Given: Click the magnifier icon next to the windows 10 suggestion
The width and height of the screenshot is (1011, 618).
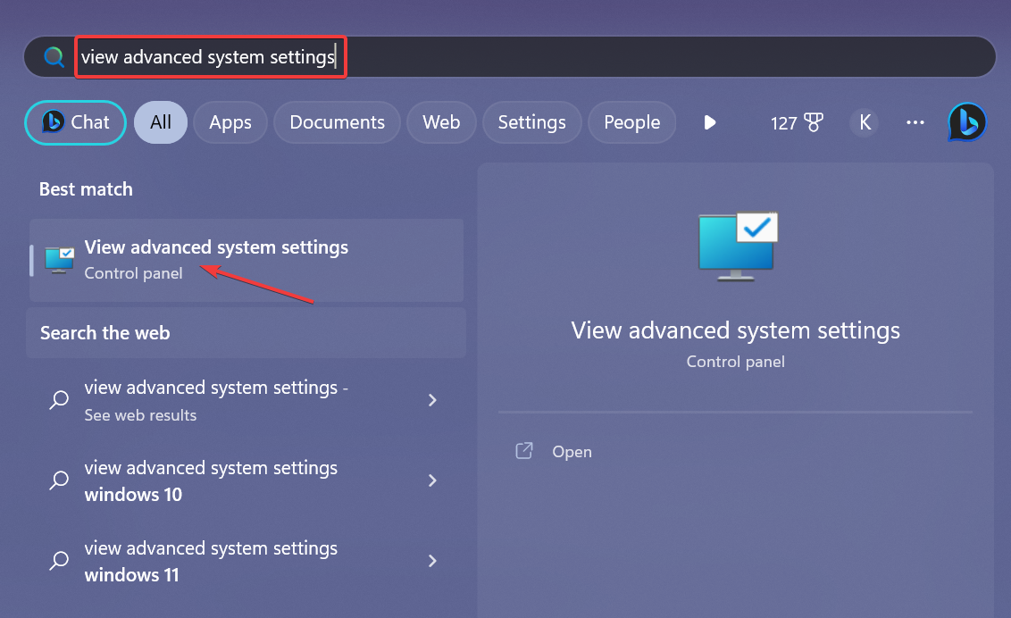Looking at the screenshot, I should tap(59, 480).
